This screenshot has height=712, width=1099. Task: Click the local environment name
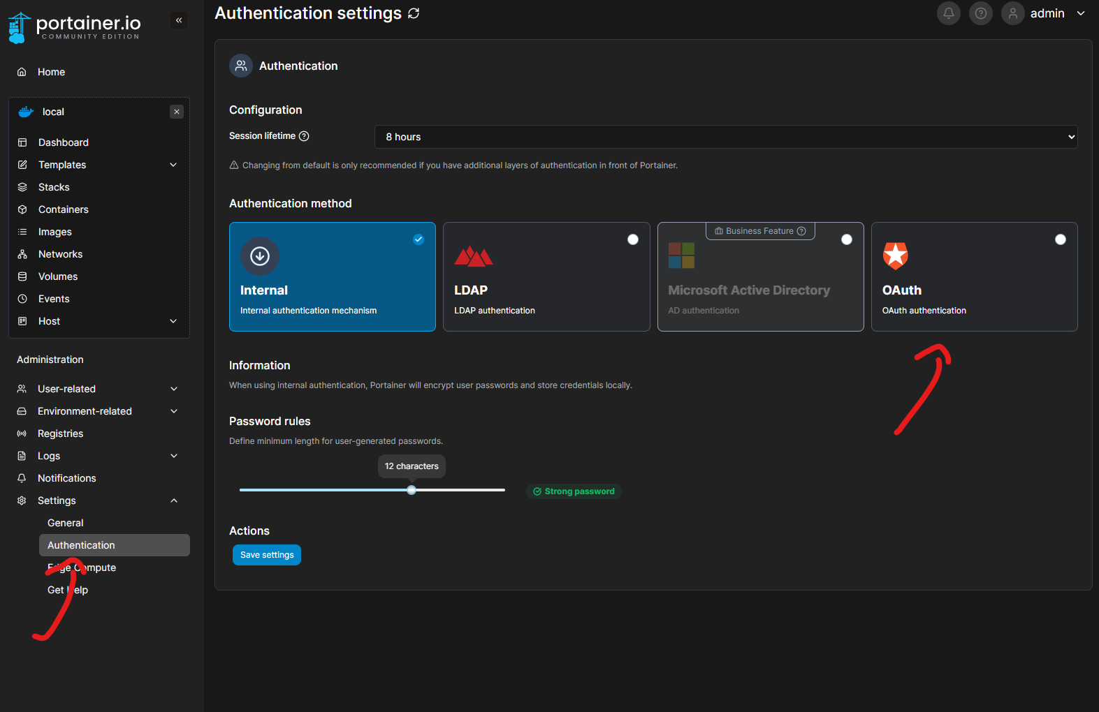[x=53, y=112]
